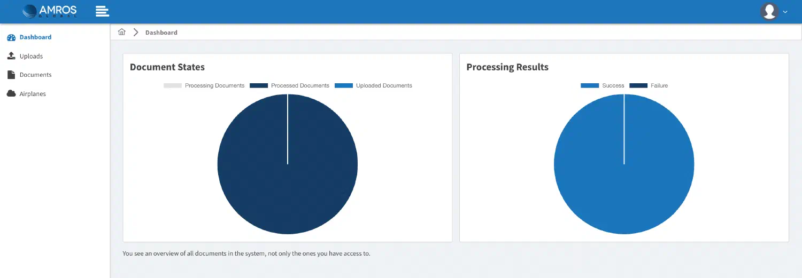
Task: Toggle Processing Documents legend swatch
Action: coord(173,85)
